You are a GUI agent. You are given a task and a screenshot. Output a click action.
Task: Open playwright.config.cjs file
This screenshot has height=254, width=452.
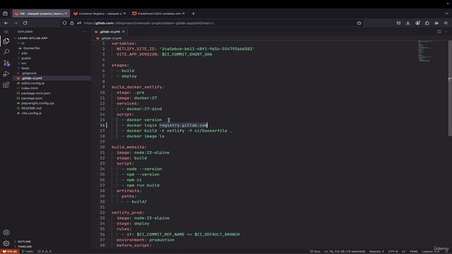pyautogui.click(x=37, y=103)
